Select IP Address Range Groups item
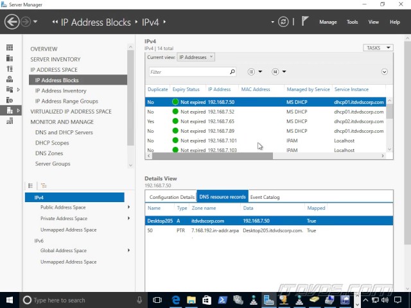 (67, 101)
